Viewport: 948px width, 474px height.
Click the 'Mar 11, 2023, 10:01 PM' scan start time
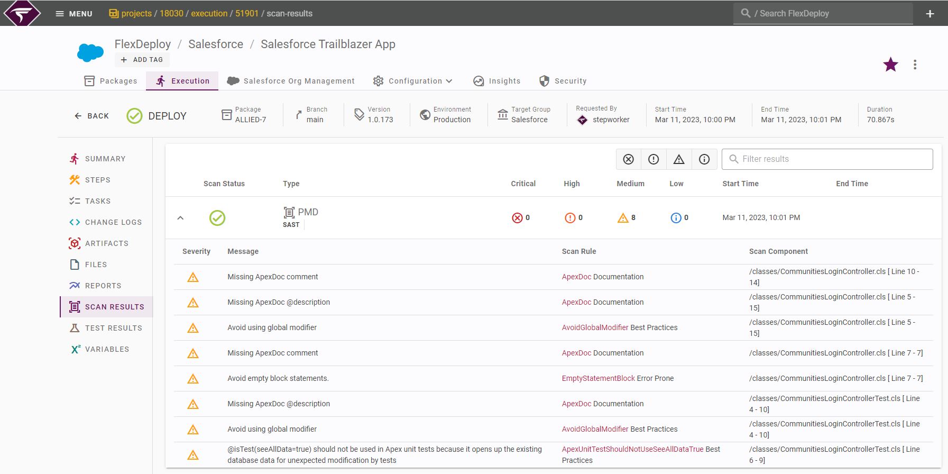(761, 217)
